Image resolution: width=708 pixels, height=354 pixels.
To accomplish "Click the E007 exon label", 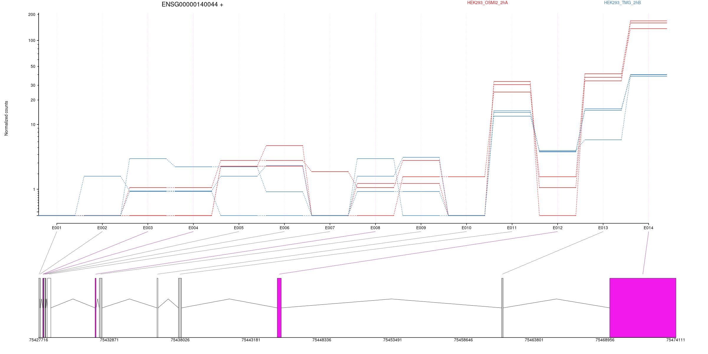I will pyautogui.click(x=330, y=228).
